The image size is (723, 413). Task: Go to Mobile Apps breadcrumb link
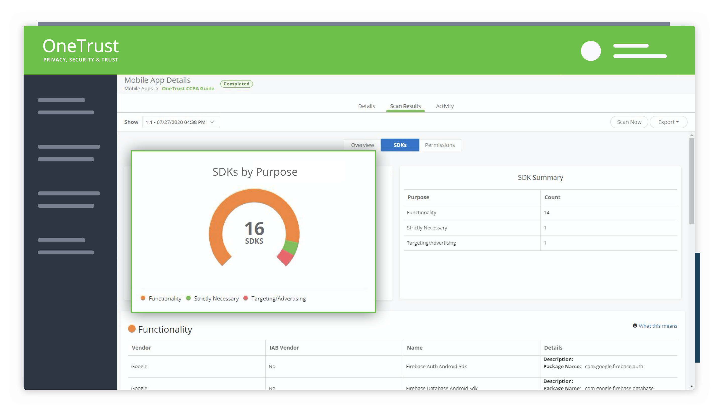pos(139,89)
